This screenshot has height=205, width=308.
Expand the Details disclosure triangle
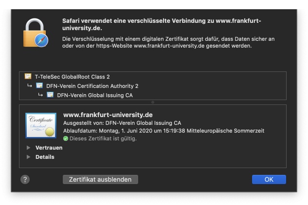pos(29,157)
